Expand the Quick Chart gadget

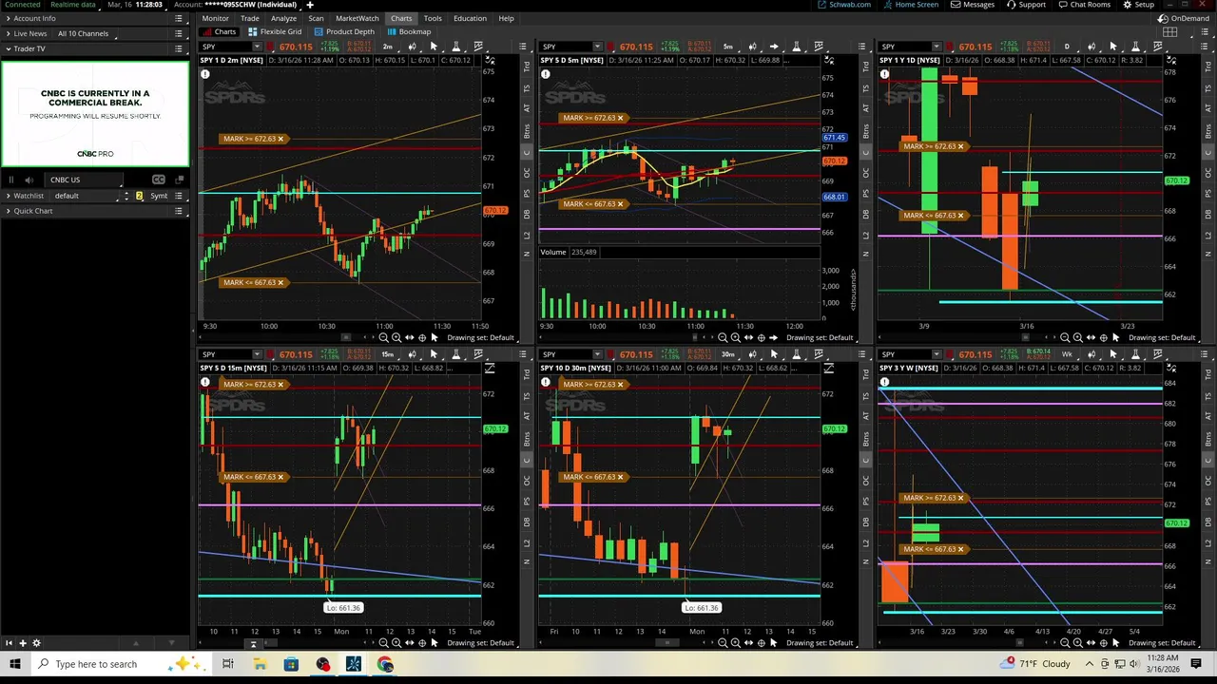(9, 211)
